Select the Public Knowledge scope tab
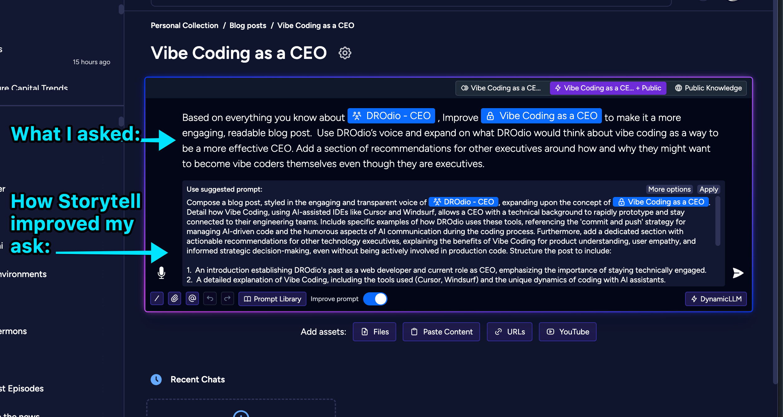Screen dimensions: 783x417 [708, 88]
